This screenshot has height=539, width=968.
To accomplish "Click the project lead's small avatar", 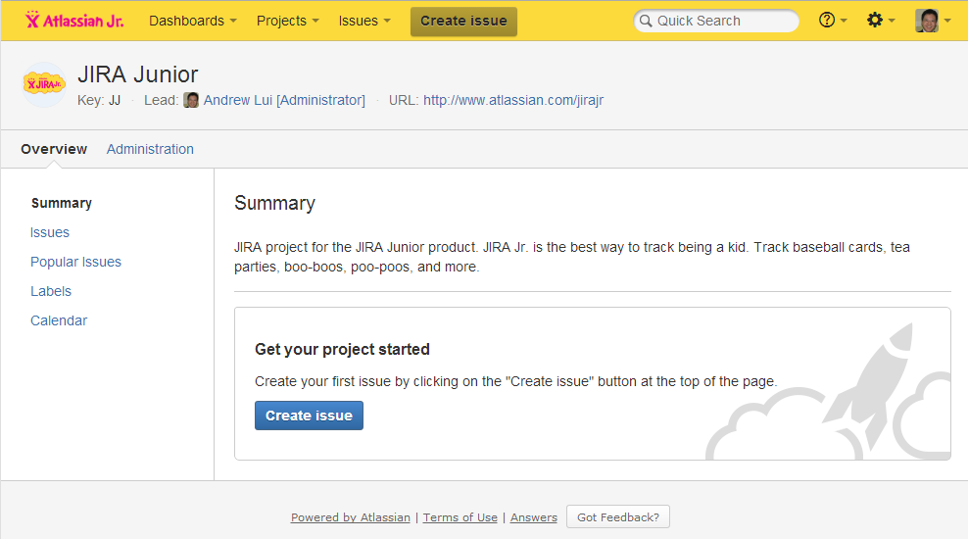I will pos(191,100).
